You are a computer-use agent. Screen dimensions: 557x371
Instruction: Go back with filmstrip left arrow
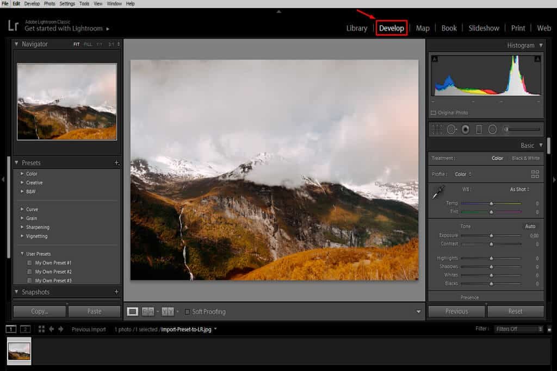pos(52,329)
